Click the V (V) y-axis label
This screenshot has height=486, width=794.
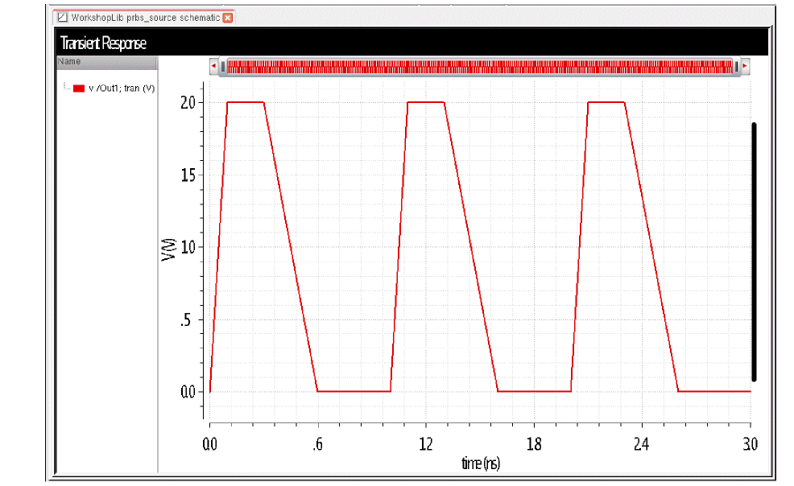click(168, 249)
